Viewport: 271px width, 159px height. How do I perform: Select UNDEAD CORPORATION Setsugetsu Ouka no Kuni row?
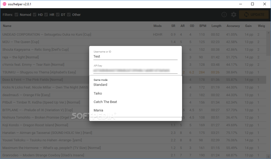(x=133, y=35)
